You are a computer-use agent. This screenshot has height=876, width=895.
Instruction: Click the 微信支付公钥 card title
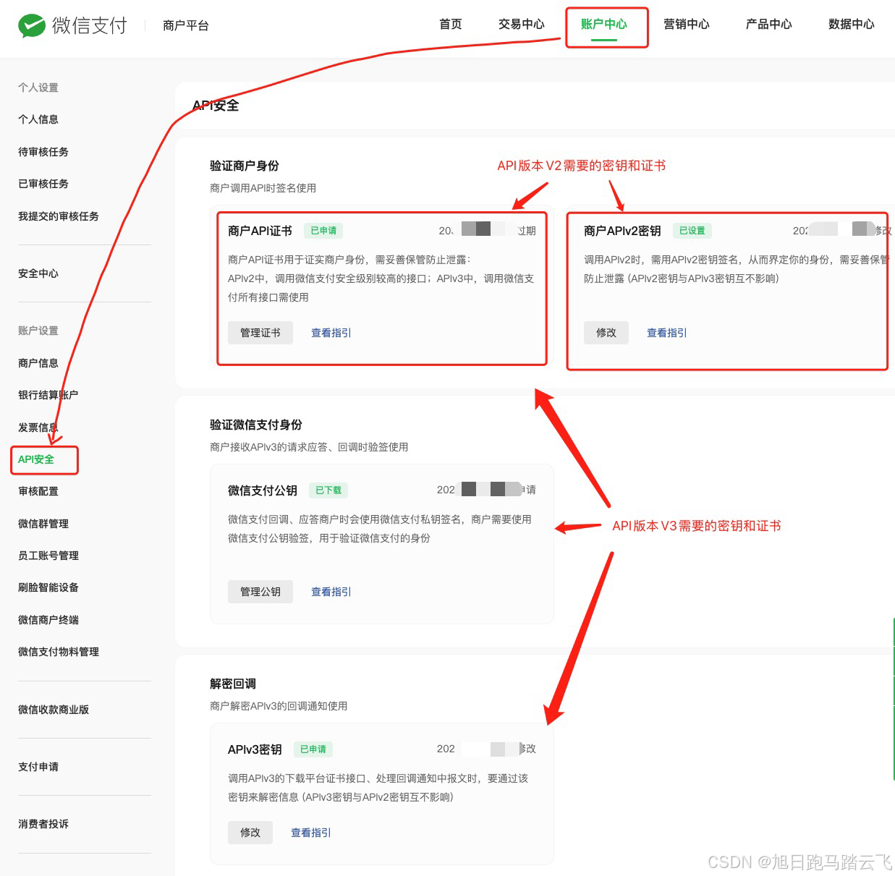coord(263,490)
